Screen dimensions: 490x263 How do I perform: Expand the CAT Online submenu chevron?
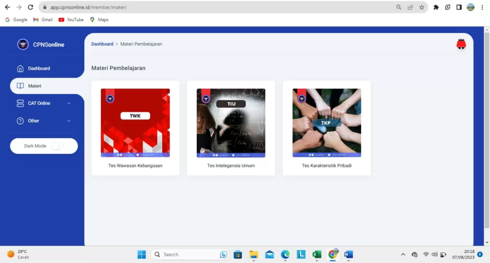point(68,103)
